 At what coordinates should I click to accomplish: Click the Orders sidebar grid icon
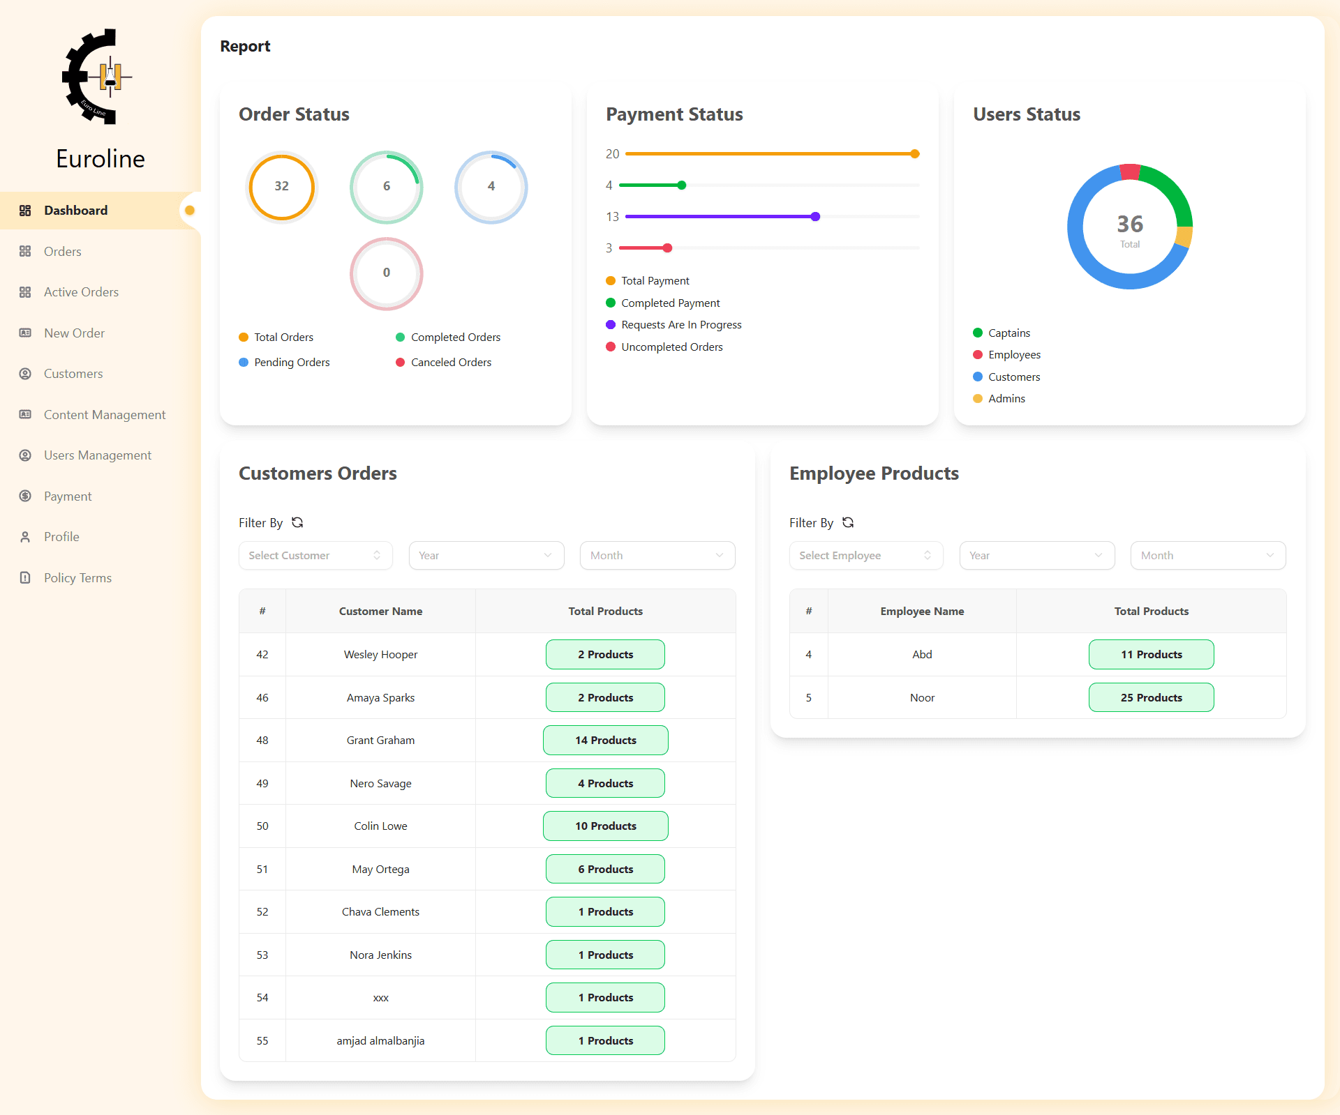pos(25,252)
